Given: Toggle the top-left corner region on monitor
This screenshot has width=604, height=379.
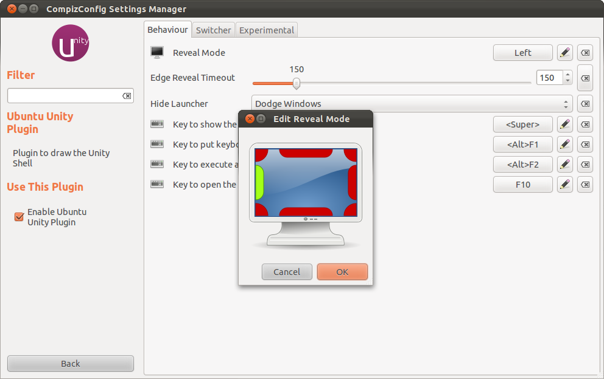Looking at the screenshot, I should 261,154.
